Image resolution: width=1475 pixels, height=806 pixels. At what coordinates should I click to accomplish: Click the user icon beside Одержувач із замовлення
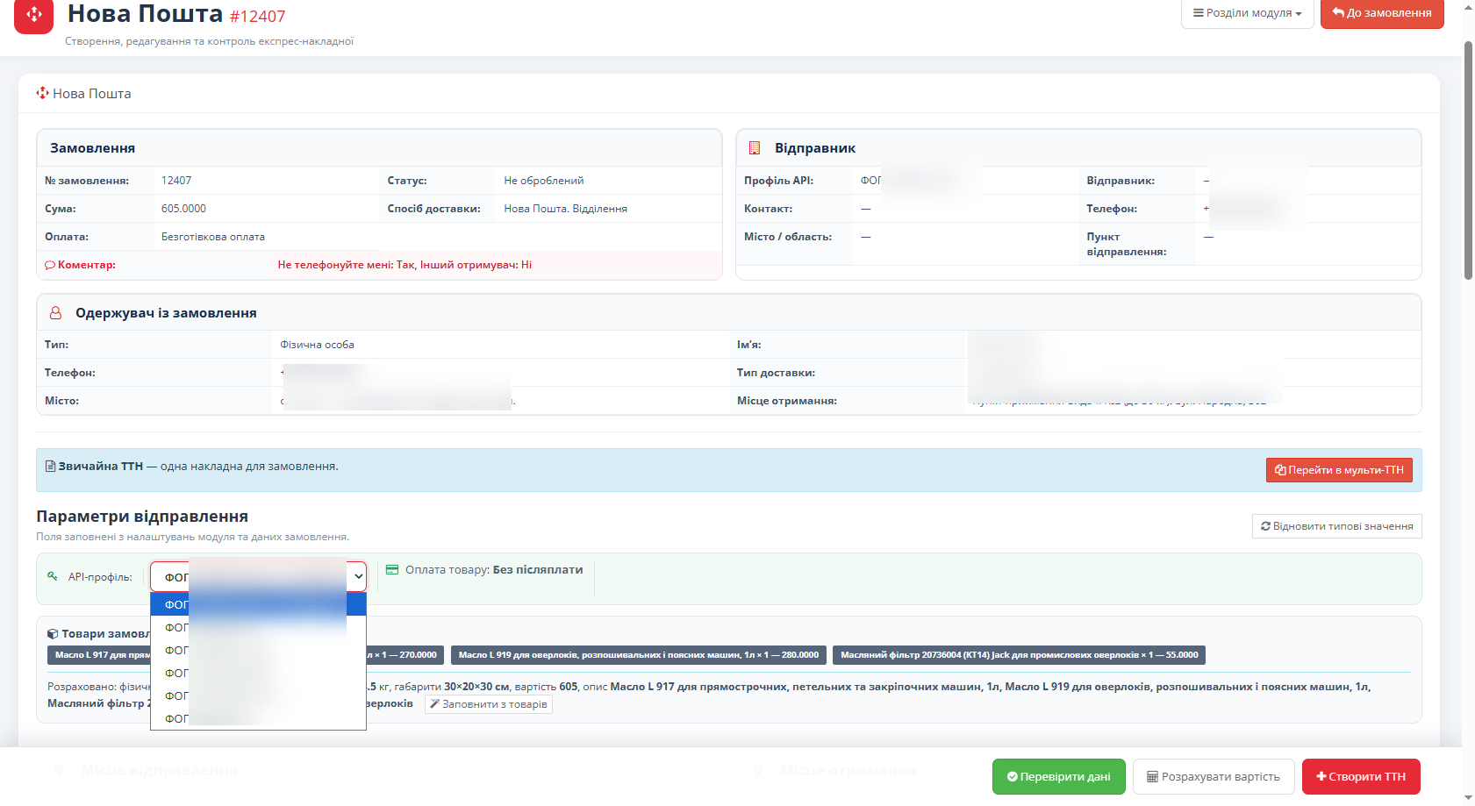(x=55, y=313)
